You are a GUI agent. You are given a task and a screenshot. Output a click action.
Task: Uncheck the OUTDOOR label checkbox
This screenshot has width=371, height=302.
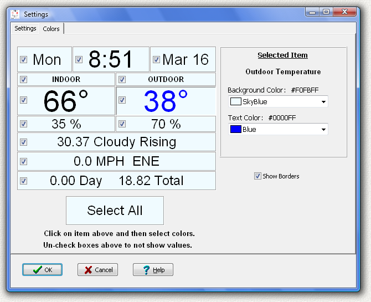pos(122,79)
